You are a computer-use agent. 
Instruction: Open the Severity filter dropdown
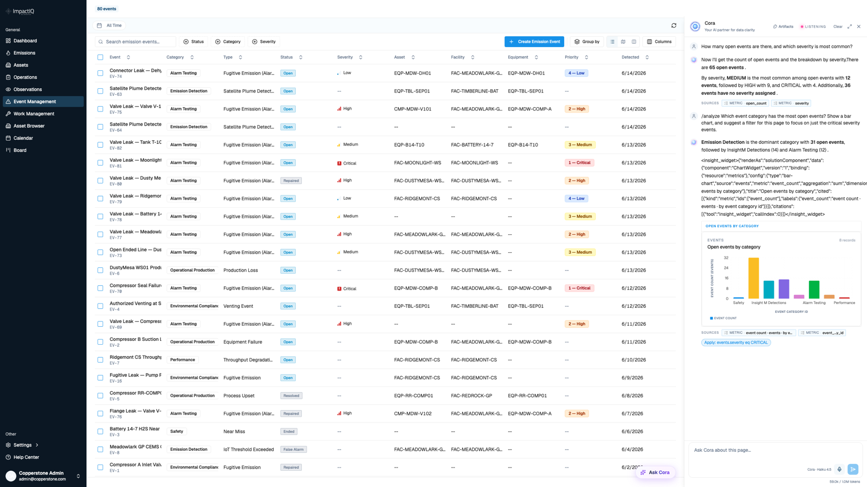pyautogui.click(x=264, y=42)
